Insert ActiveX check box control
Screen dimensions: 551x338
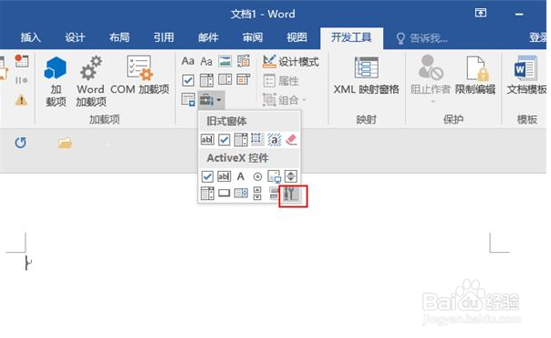(207, 176)
